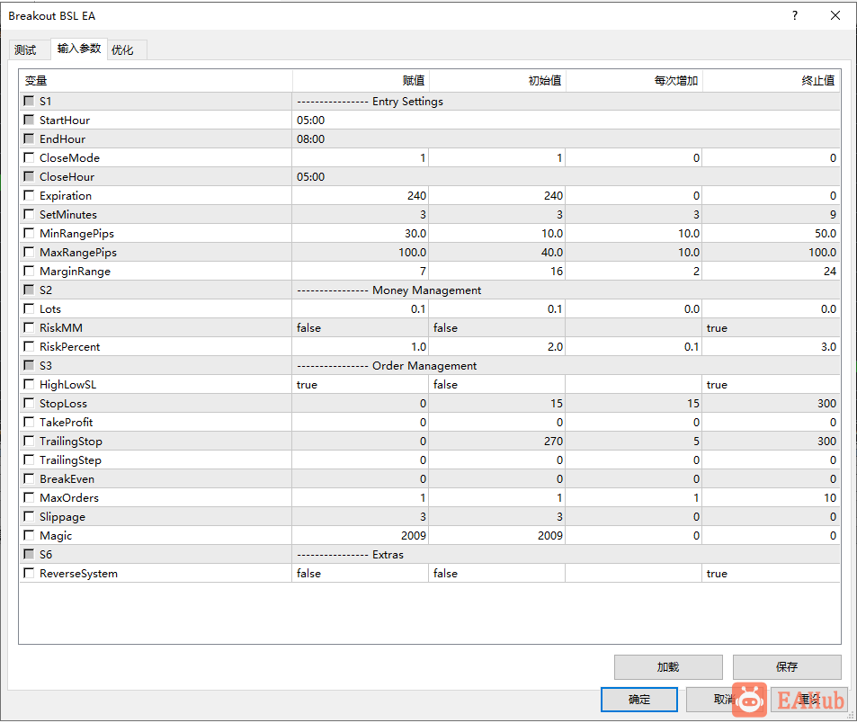The image size is (857, 723).
Task: Click the 初始值 column header
Action: pyautogui.click(x=497, y=81)
